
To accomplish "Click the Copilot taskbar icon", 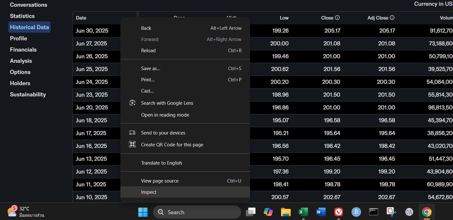I will coord(268,212).
